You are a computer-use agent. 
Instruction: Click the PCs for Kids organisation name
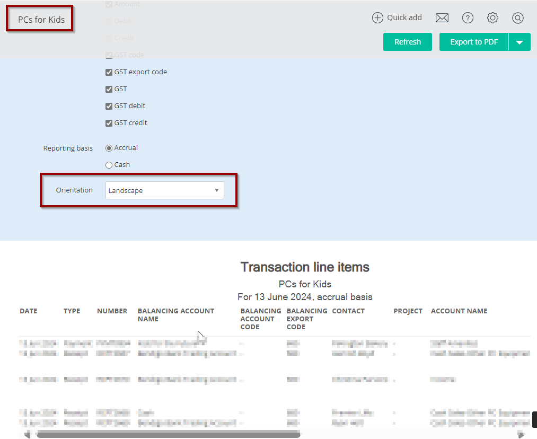41,20
